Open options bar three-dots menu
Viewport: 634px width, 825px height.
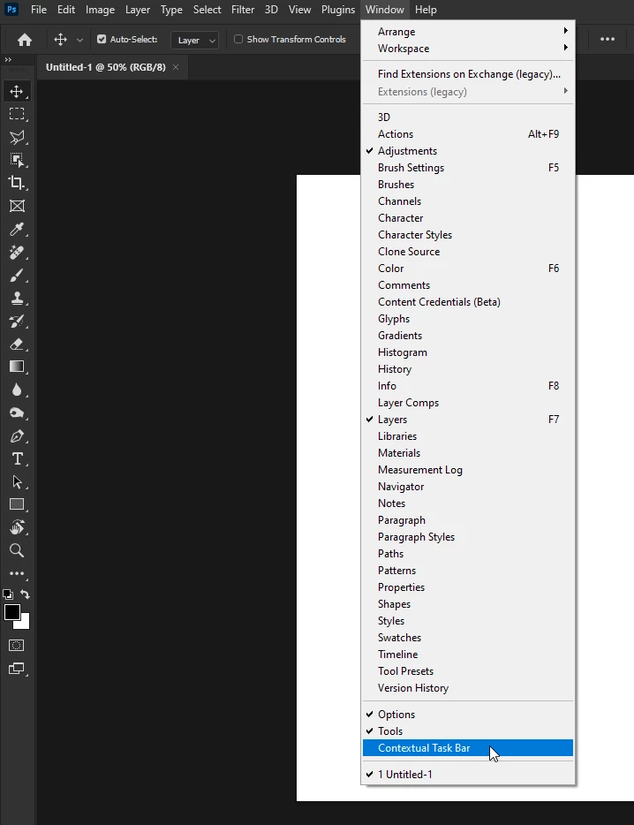click(608, 39)
